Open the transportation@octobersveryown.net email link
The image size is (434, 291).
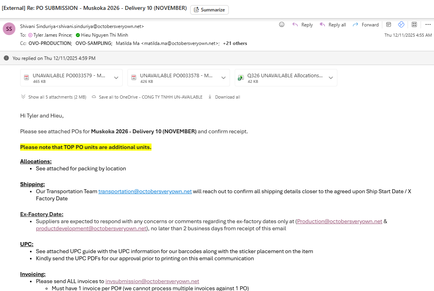[145, 191]
